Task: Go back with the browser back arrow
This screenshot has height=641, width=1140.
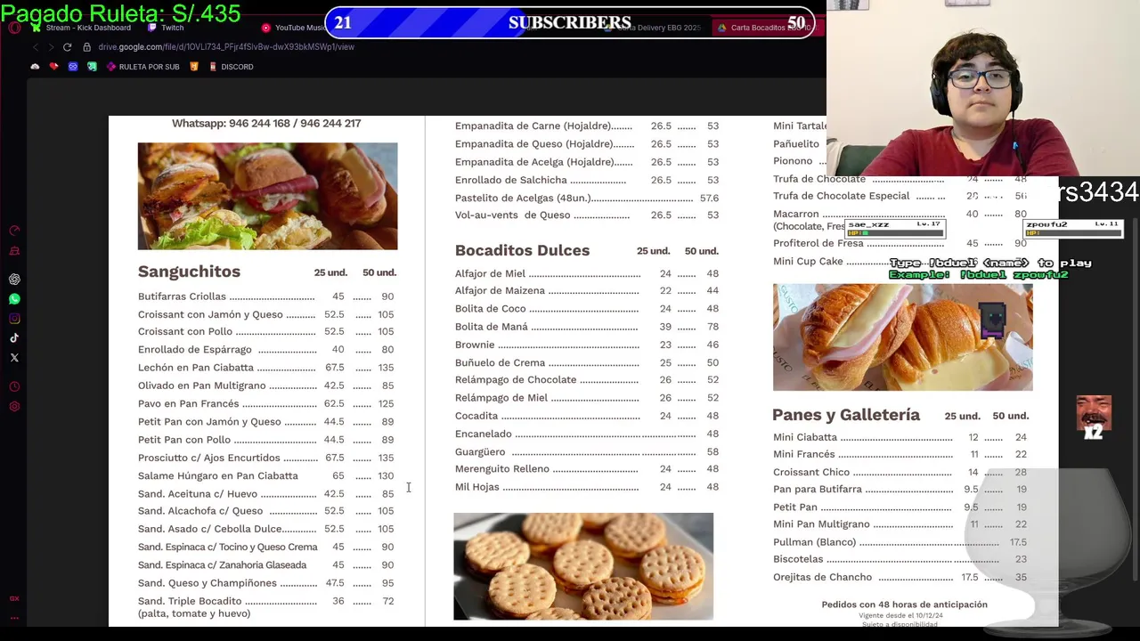Action: pos(35,47)
